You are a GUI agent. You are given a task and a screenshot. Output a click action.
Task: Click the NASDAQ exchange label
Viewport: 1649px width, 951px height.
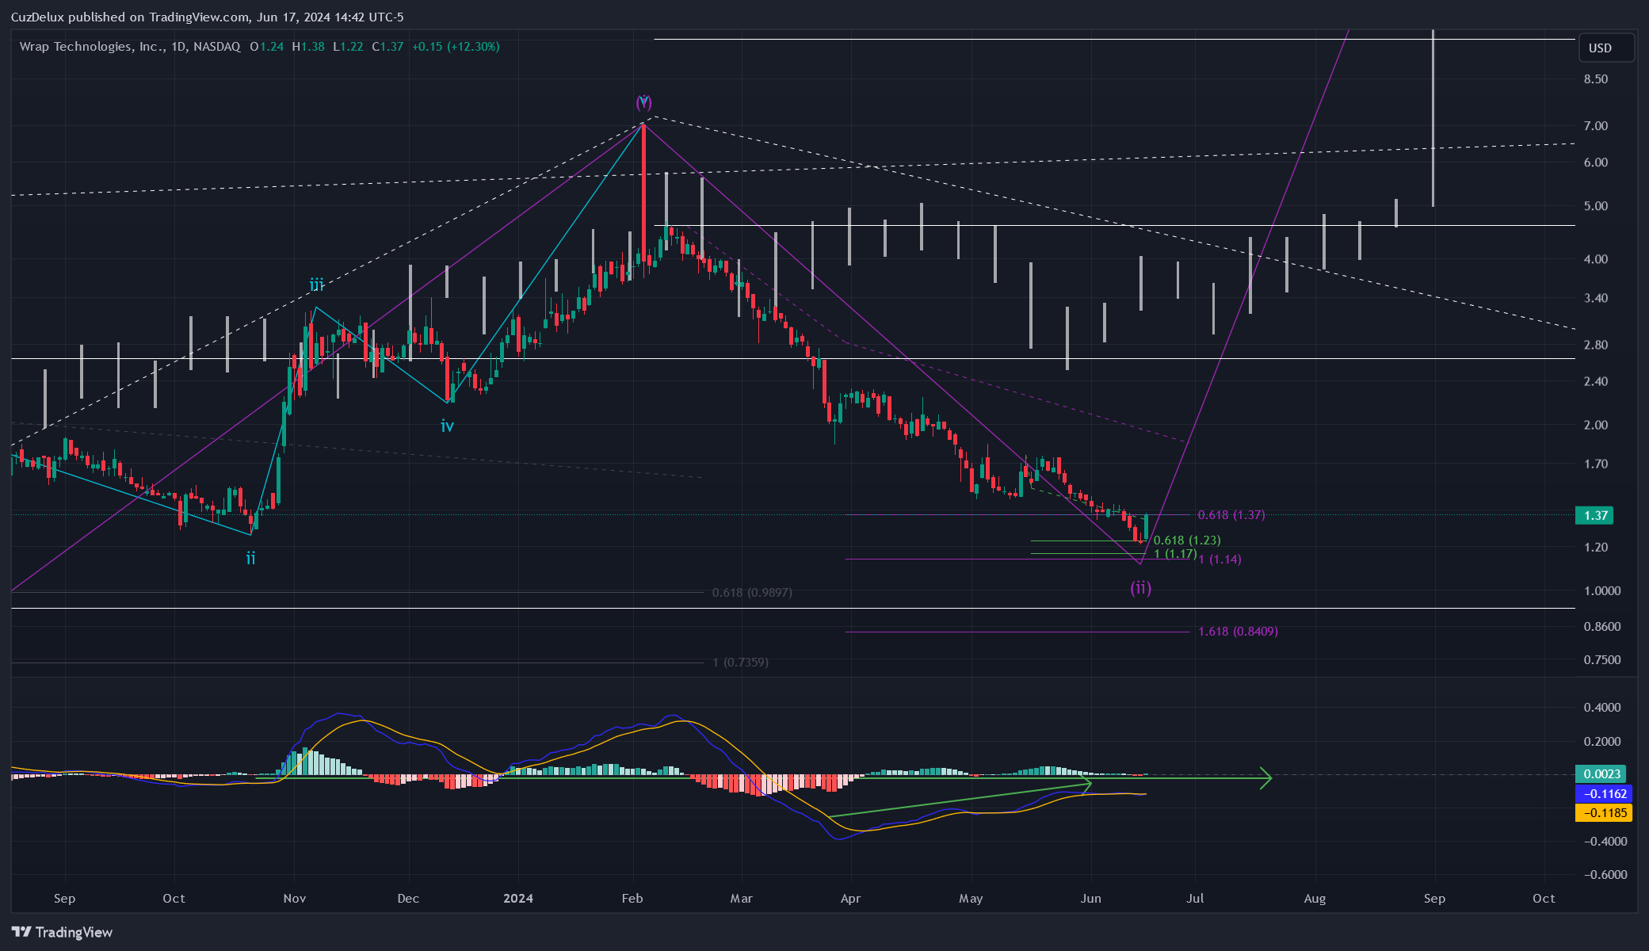216,47
